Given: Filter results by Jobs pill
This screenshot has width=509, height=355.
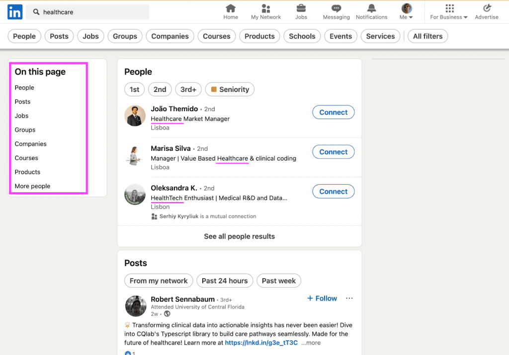Looking at the screenshot, I should point(90,36).
